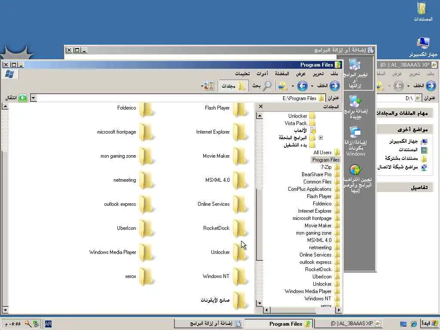The height and width of the screenshot is (330, 440).
Task: Open Change or Remove Programs icon
Action: tap(355, 73)
